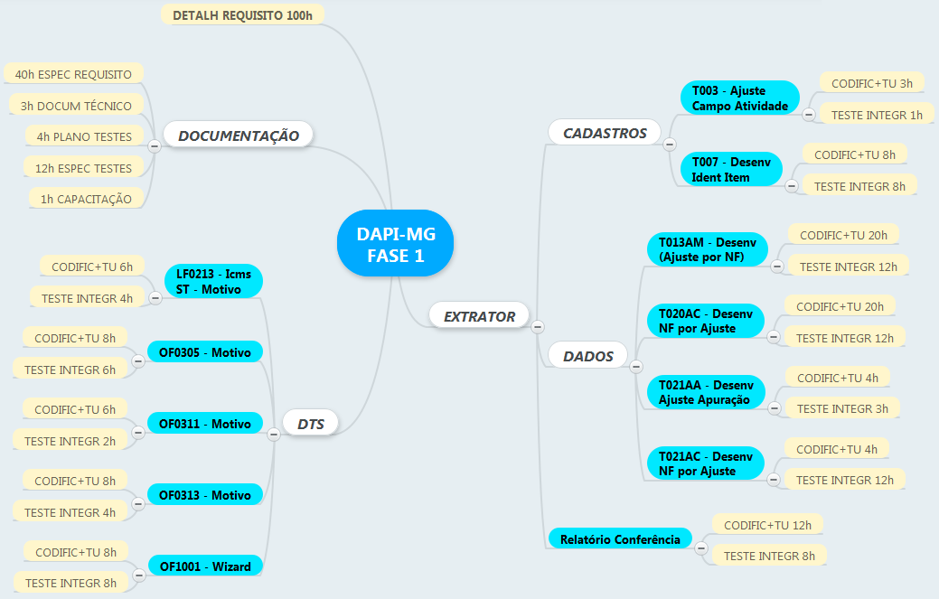This screenshot has width=939, height=599.
Task: Select T020AC - Desenv NF por Ajuste node
Action: (706, 321)
